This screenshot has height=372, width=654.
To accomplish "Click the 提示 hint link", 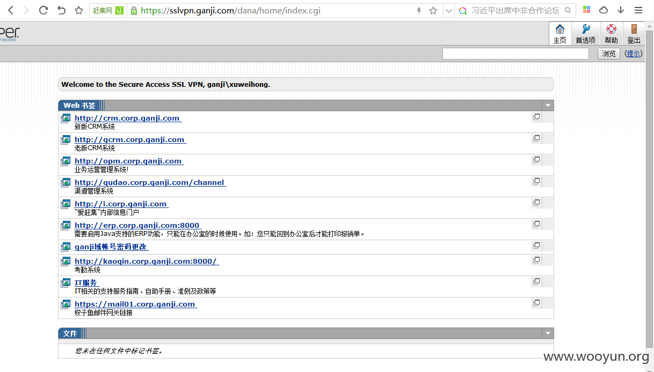I will [x=634, y=54].
